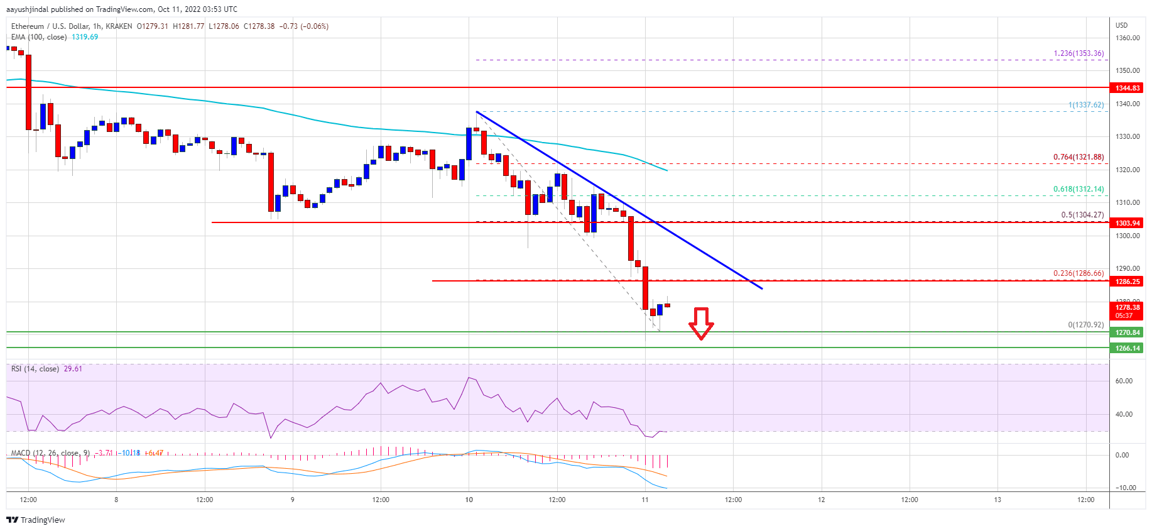Click the 1360.00 price axis tick

(x=1128, y=38)
